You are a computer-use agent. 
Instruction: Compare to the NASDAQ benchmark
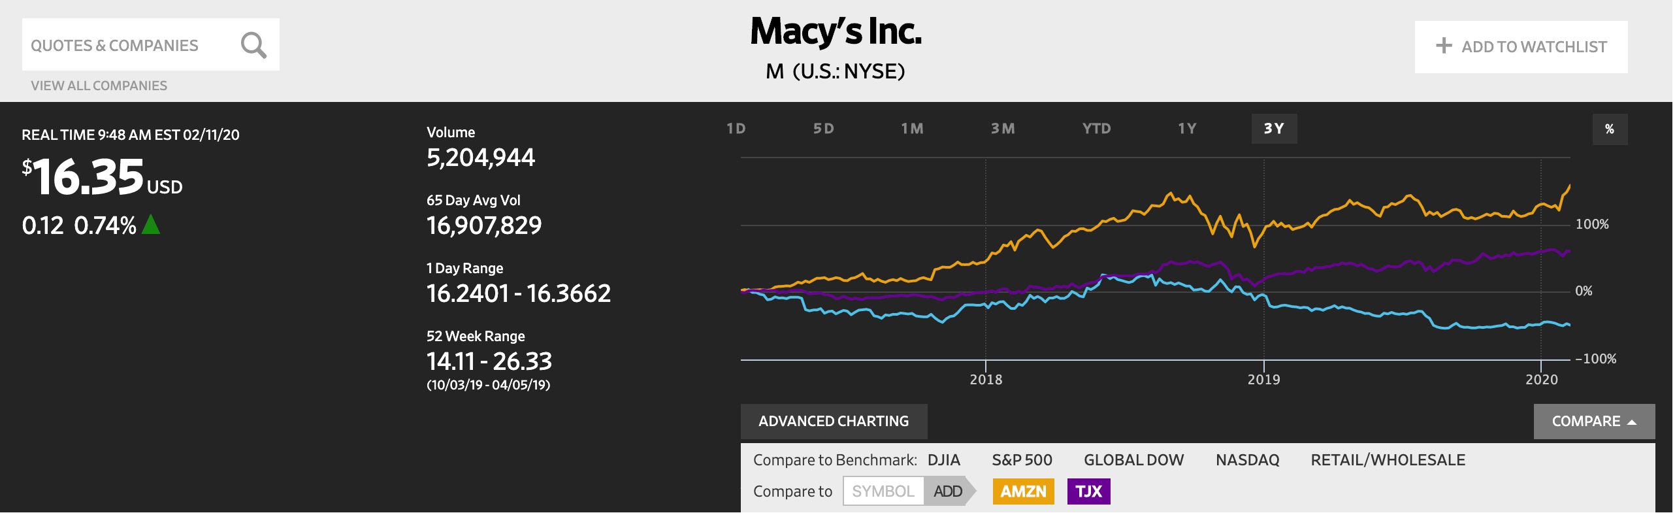(x=1247, y=460)
